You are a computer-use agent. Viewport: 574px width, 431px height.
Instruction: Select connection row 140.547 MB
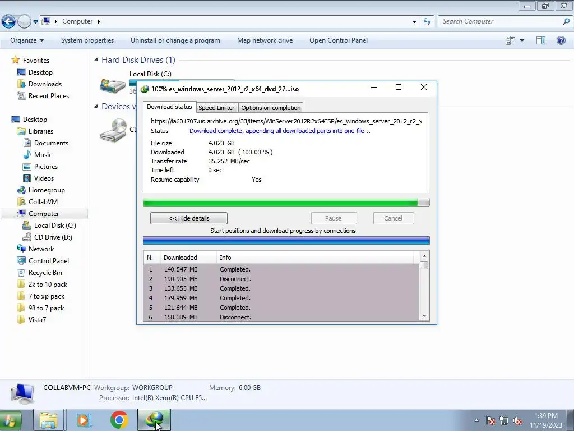[x=281, y=269]
